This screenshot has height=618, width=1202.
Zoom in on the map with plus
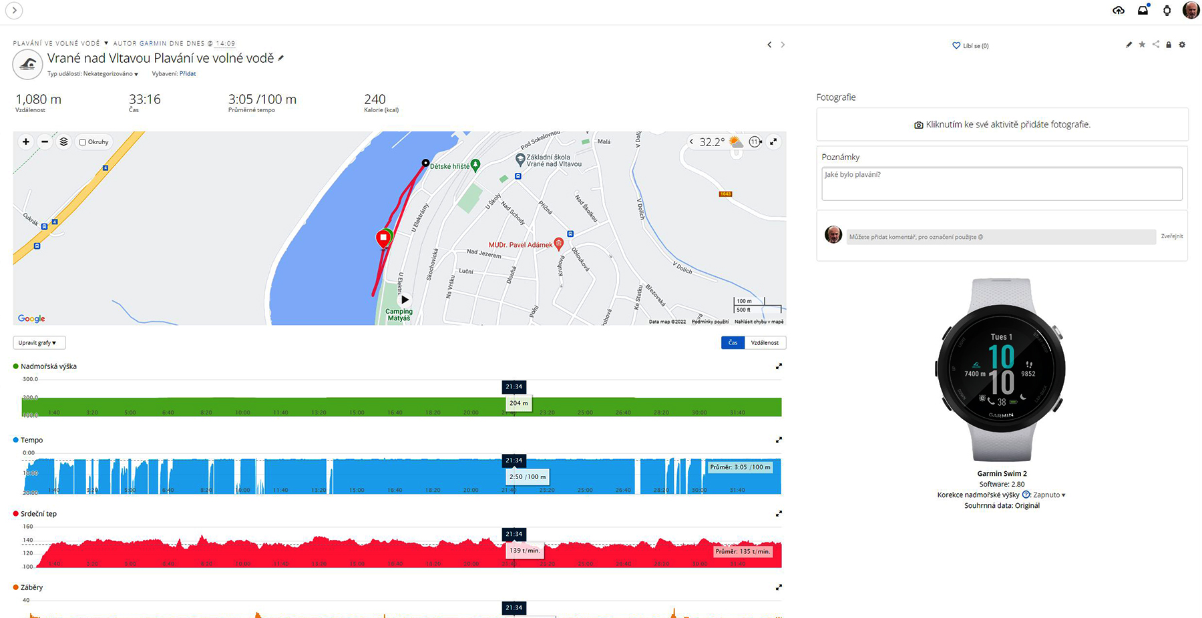(26, 141)
